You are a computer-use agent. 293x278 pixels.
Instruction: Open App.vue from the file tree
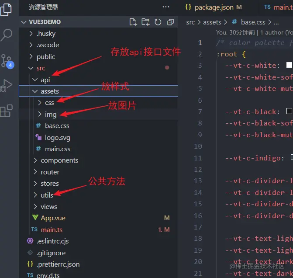pos(53,218)
